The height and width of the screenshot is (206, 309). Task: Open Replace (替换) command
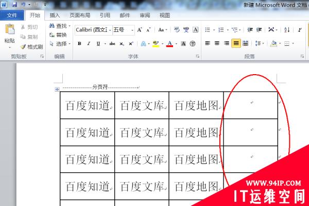(58, 35)
